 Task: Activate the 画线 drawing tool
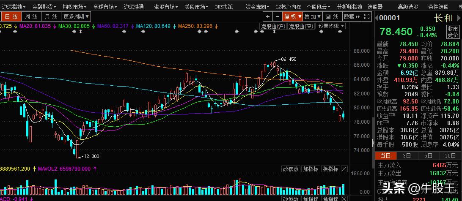point(332,16)
